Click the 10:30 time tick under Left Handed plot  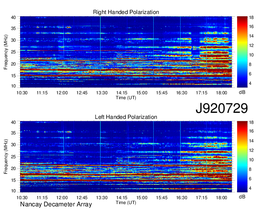22,198
